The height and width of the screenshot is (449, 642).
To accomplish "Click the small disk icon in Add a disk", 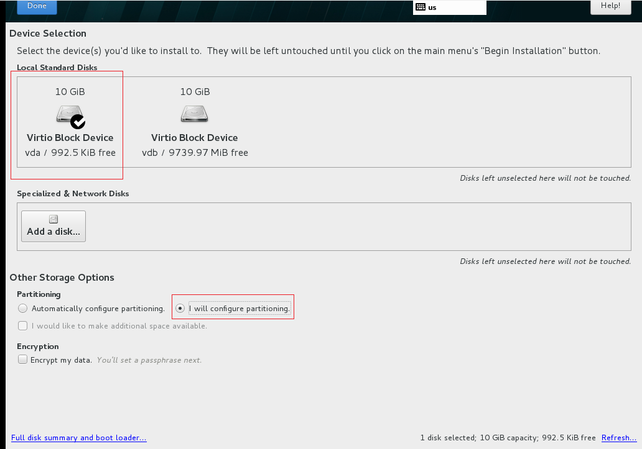I will click(x=53, y=219).
